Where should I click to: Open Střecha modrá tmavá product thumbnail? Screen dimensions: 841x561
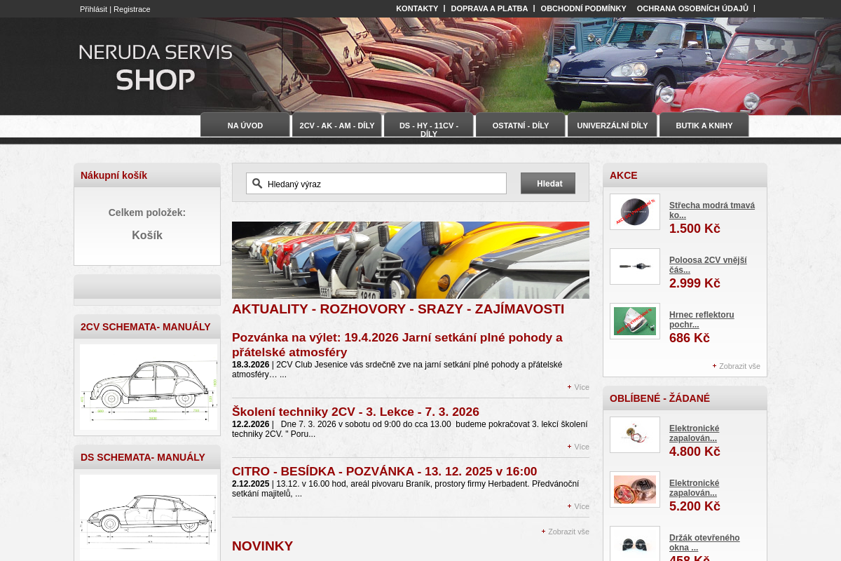click(635, 212)
